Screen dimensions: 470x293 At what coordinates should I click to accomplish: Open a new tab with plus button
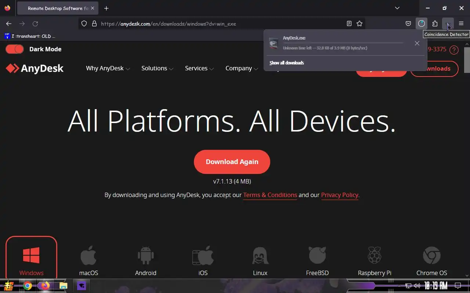tap(106, 8)
